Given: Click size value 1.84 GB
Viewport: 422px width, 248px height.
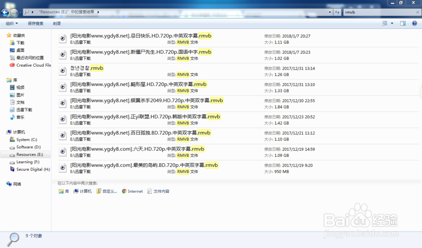Looking at the screenshot, I should coord(281,107).
